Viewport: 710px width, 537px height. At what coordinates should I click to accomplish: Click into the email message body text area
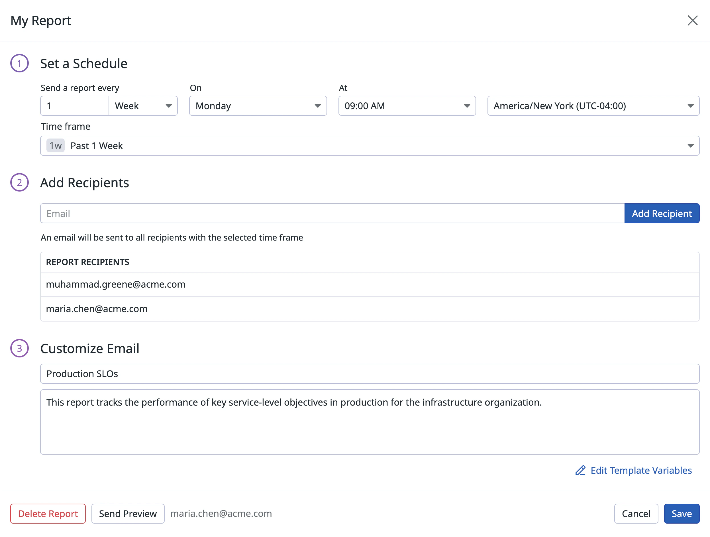pyautogui.click(x=370, y=422)
